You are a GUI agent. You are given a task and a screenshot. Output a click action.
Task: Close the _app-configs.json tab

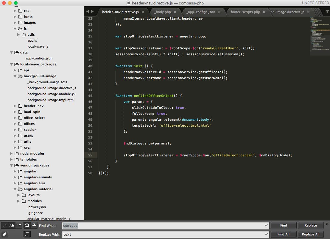219,12
